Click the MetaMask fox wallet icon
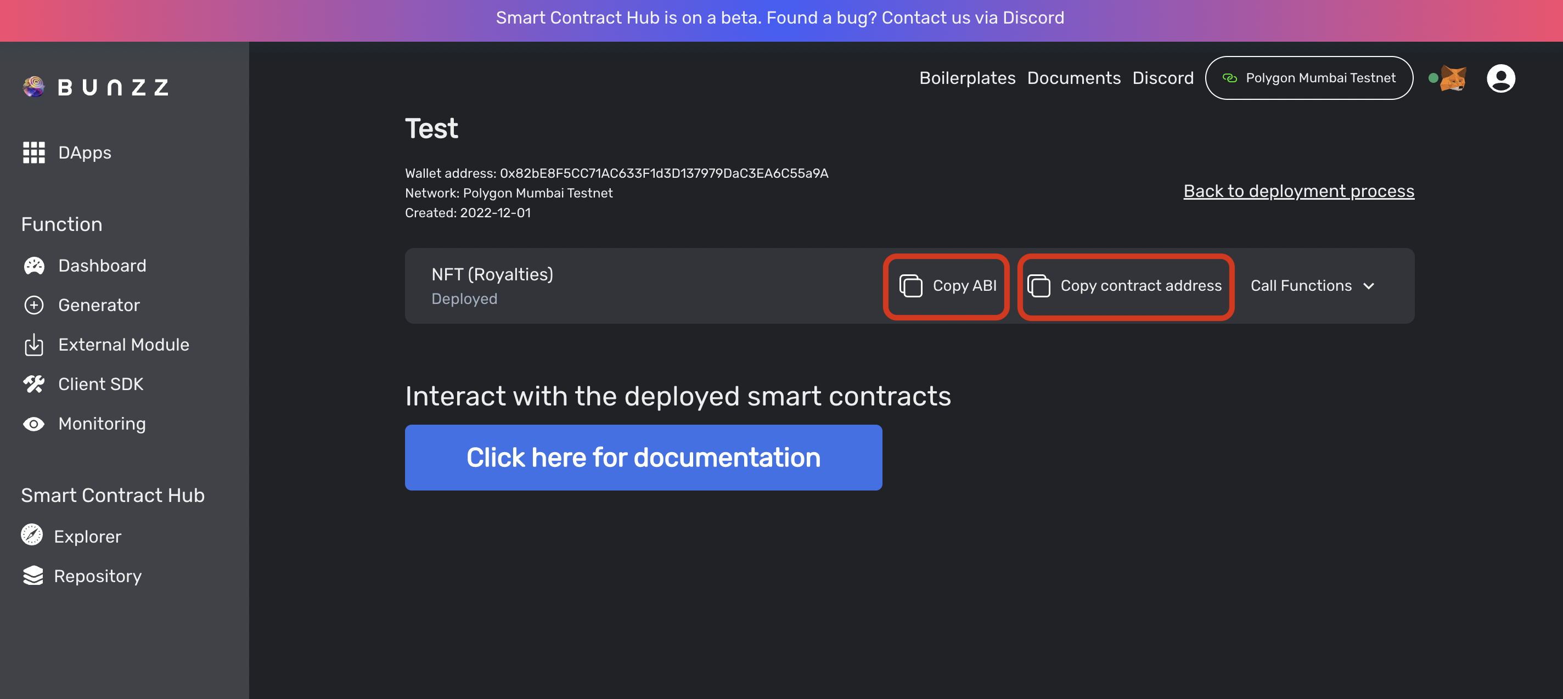The height and width of the screenshot is (699, 1563). click(1453, 78)
